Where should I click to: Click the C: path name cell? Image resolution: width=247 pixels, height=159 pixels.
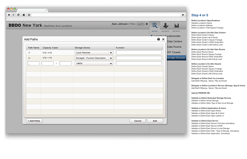click(x=29, y=53)
